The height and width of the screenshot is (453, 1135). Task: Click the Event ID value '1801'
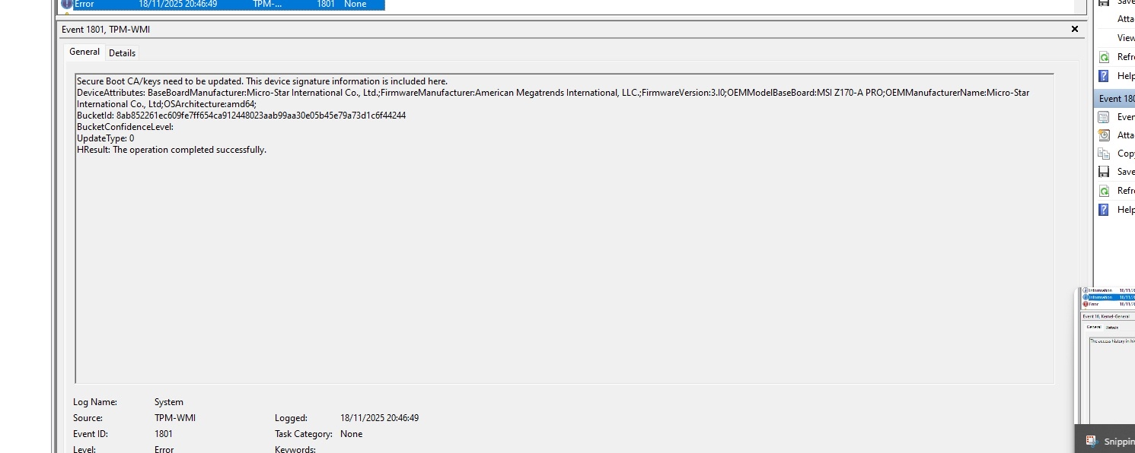coord(164,434)
